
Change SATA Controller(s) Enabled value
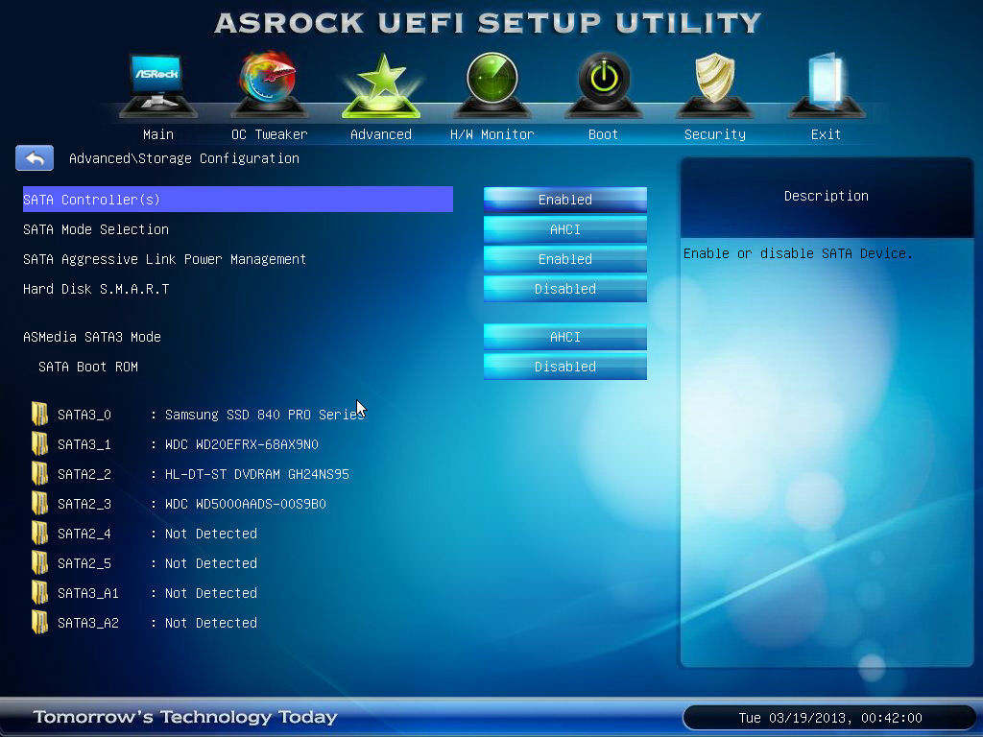pos(564,200)
